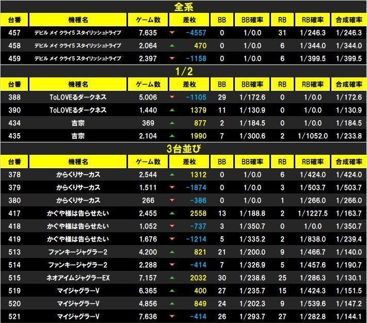The width and height of the screenshot is (367, 323).
Task: Select BB rate 1/238.6
Action: [x=252, y=278]
